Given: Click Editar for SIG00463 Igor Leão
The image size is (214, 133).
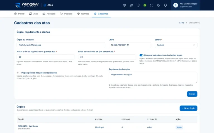Looking at the screenshot, I should coord(179,127).
